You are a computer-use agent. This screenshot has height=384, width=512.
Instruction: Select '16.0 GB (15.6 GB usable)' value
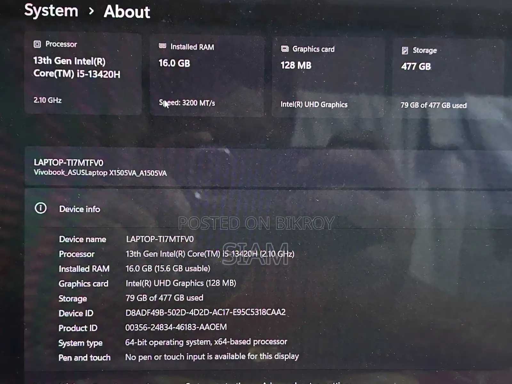click(168, 268)
